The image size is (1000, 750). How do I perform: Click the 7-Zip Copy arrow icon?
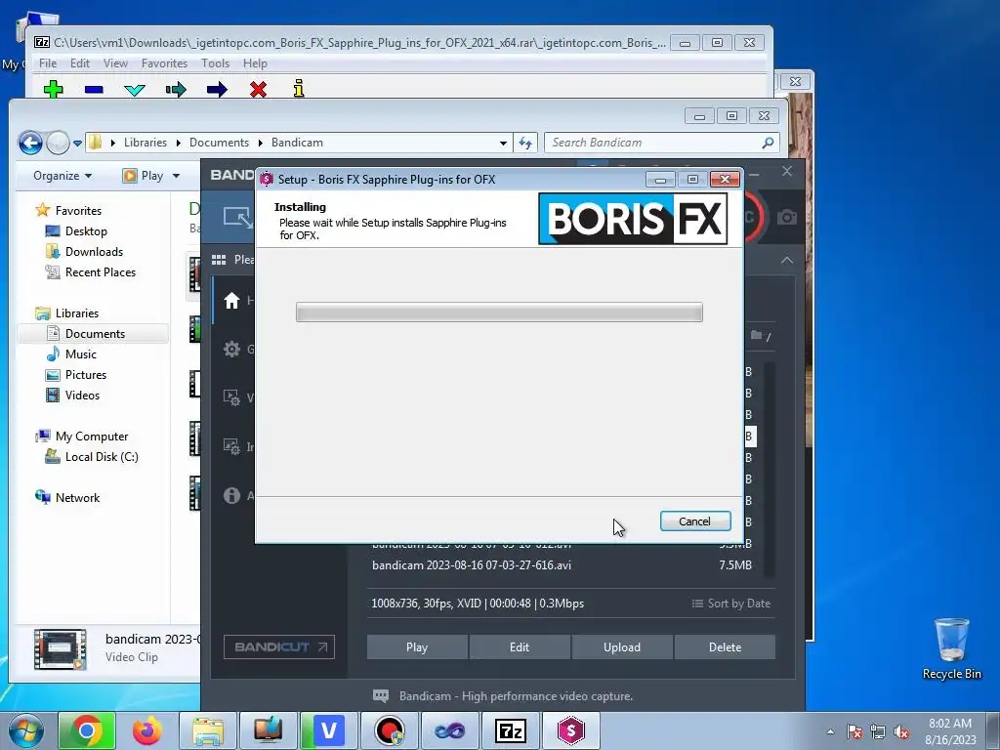click(176, 89)
